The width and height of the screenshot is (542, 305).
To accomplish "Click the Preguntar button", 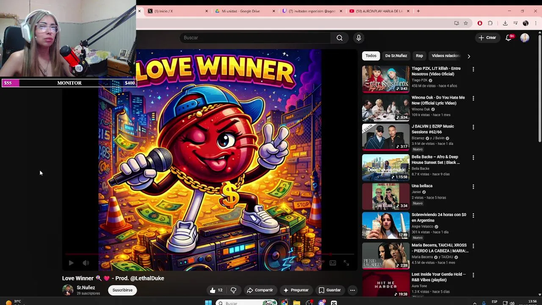I will click(296, 290).
